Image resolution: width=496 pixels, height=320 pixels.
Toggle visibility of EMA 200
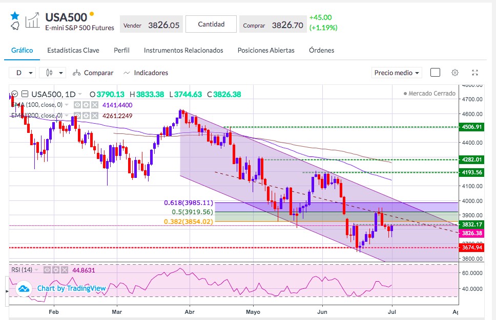77,116
